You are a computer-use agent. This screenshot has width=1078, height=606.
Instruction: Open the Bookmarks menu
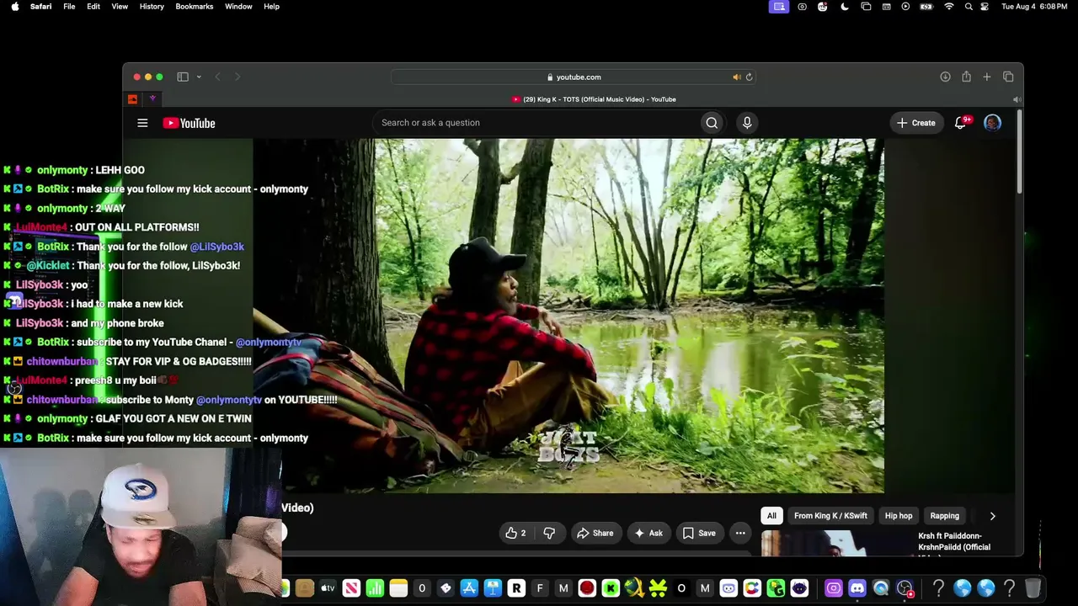(x=195, y=7)
